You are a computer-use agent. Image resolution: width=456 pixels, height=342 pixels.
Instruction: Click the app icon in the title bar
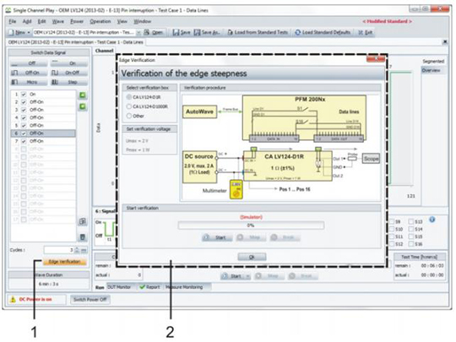pyautogui.click(x=8, y=10)
